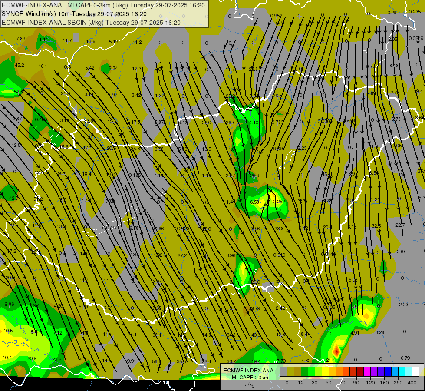Click the dark green legend swatch
Image resolution: width=425 pixels, height=391 pixels.
pos(305,371)
